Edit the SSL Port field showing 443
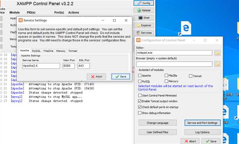This screenshot has width=239, height=144. 83,66
